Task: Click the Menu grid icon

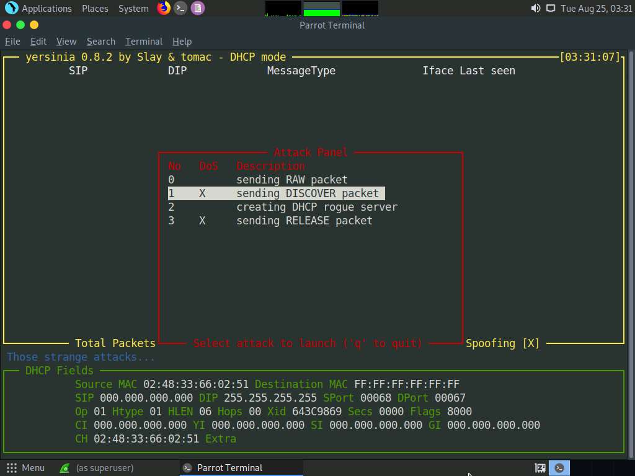Action: pyautogui.click(x=12, y=468)
